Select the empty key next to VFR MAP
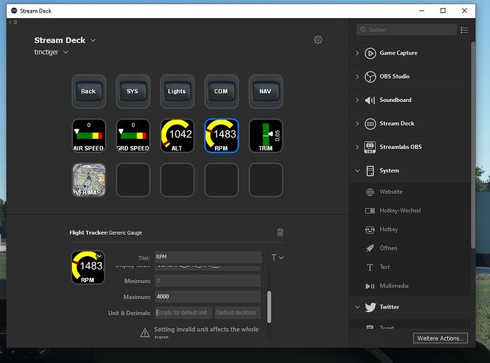490x363 pixels. [x=133, y=180]
